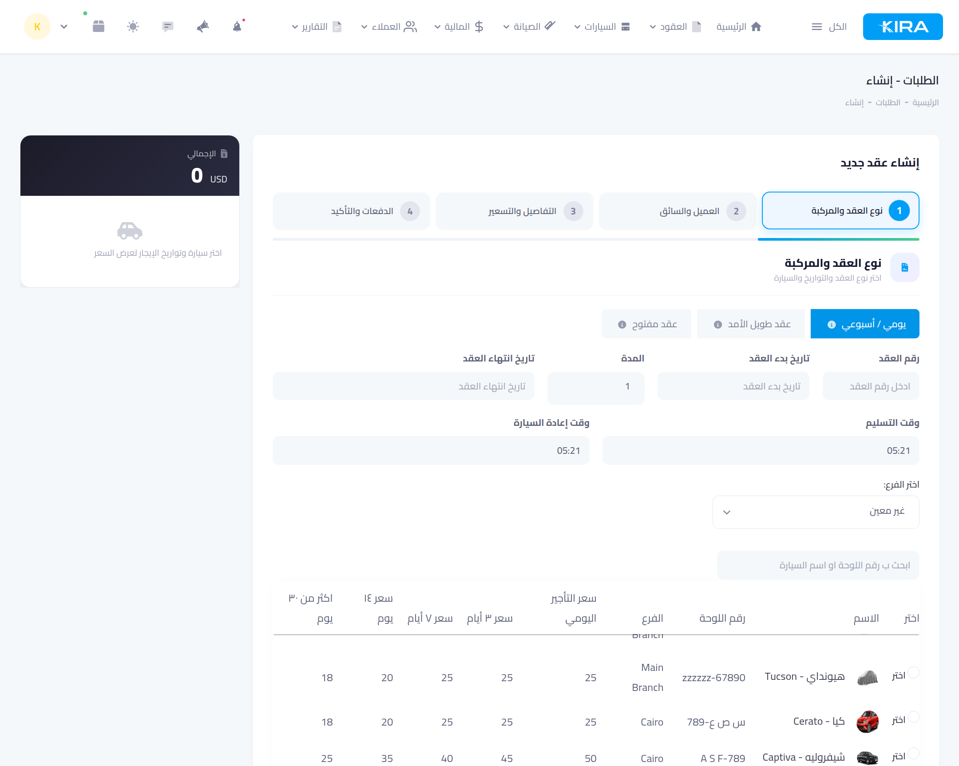This screenshot has height=766, width=959.
Task: Click contract start date field
Action: click(x=733, y=386)
